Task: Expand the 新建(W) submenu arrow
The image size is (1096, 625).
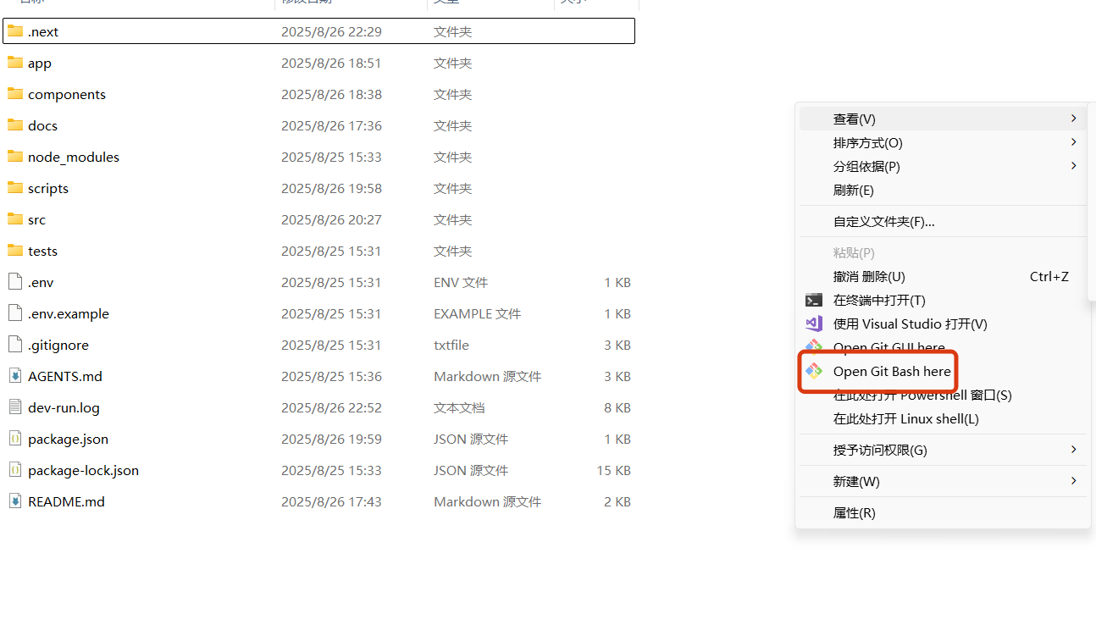Action: coord(1073,481)
